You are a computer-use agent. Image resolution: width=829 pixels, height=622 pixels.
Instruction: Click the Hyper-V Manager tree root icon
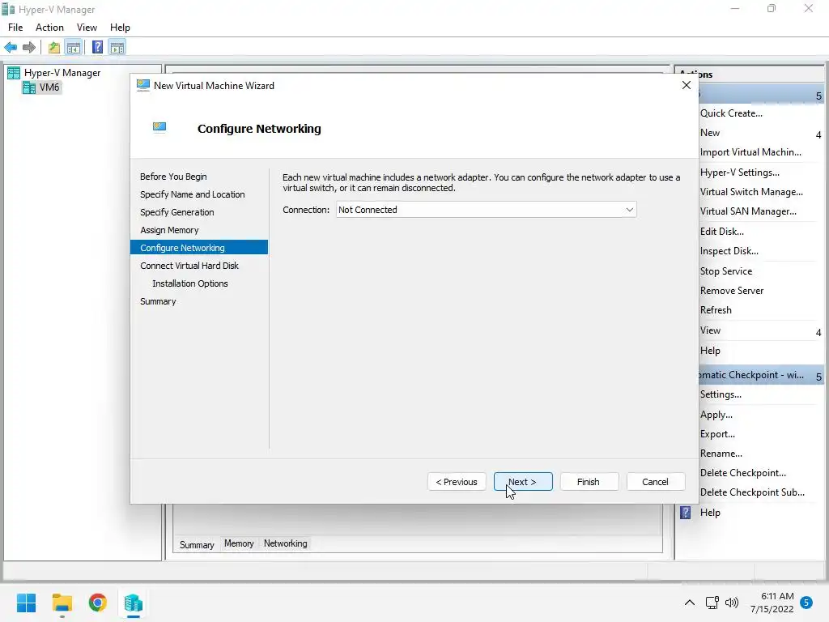pos(14,73)
